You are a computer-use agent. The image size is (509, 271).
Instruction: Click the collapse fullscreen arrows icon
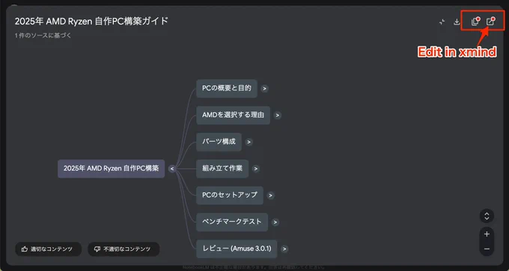point(442,22)
